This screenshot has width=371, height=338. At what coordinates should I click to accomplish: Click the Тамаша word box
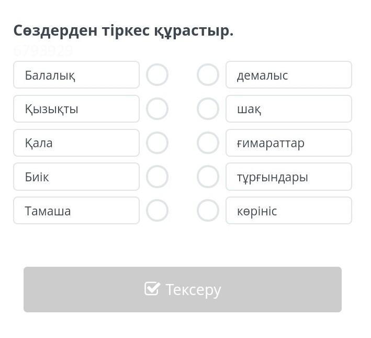pos(76,211)
